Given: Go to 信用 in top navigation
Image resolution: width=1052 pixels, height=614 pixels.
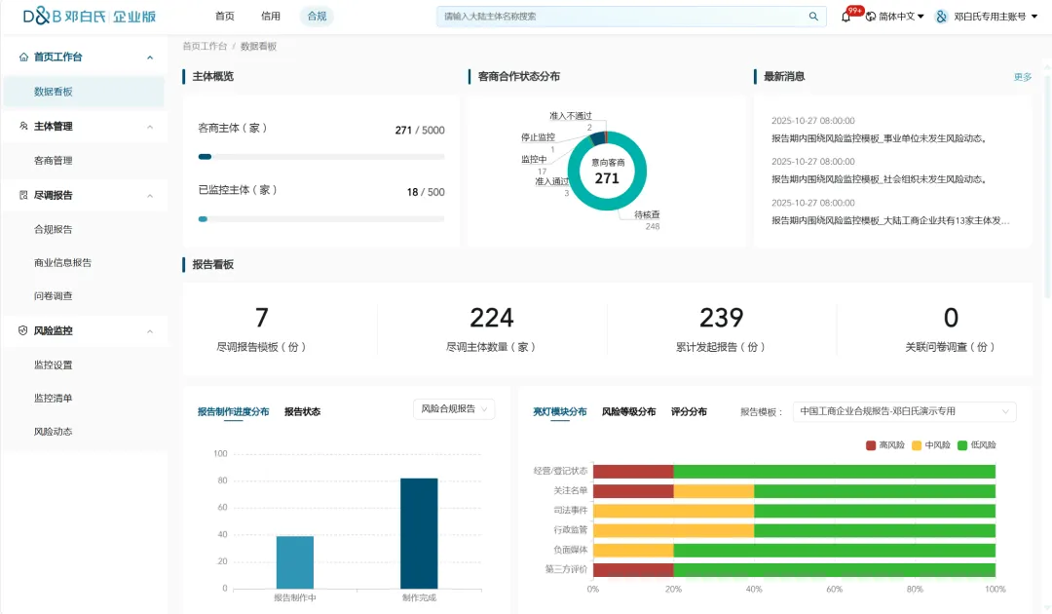Looking at the screenshot, I should click(271, 17).
